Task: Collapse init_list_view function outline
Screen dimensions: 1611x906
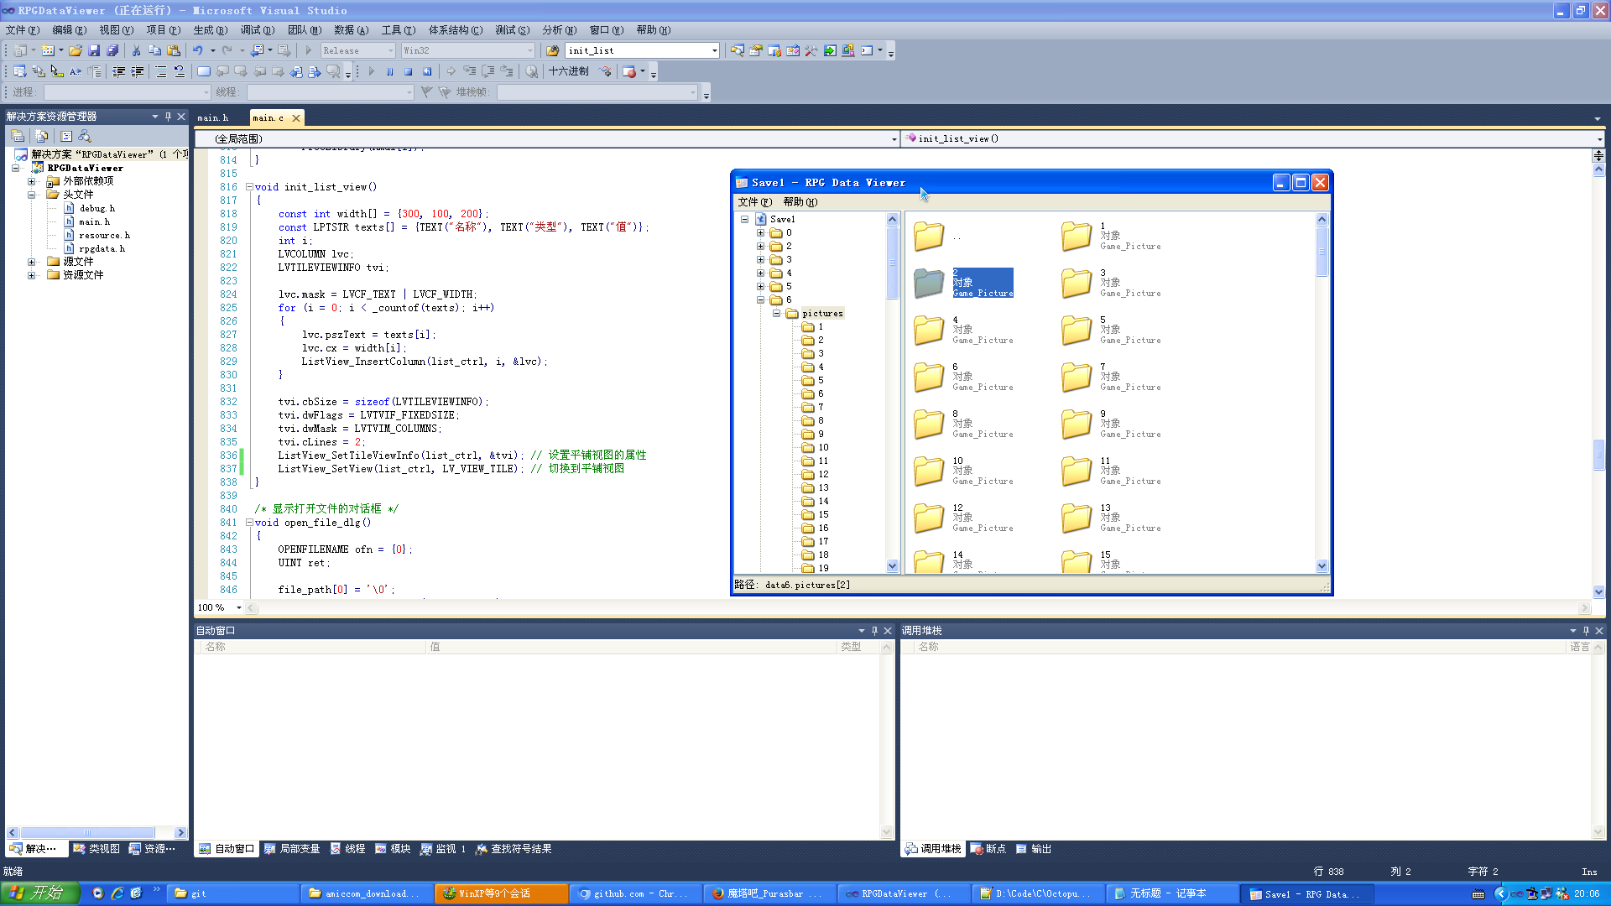Action: click(249, 187)
